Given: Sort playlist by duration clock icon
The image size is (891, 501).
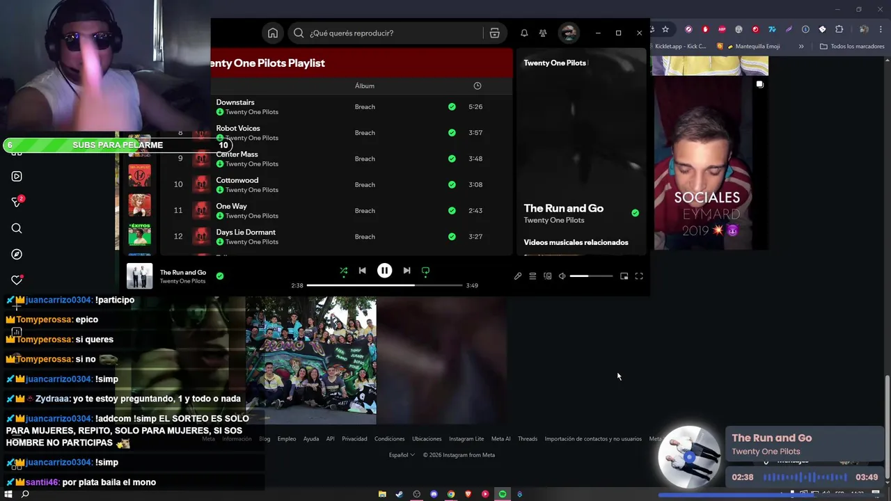Looking at the screenshot, I should pyautogui.click(x=477, y=86).
